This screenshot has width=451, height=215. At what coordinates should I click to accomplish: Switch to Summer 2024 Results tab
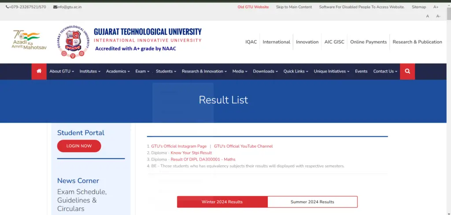[312, 202]
